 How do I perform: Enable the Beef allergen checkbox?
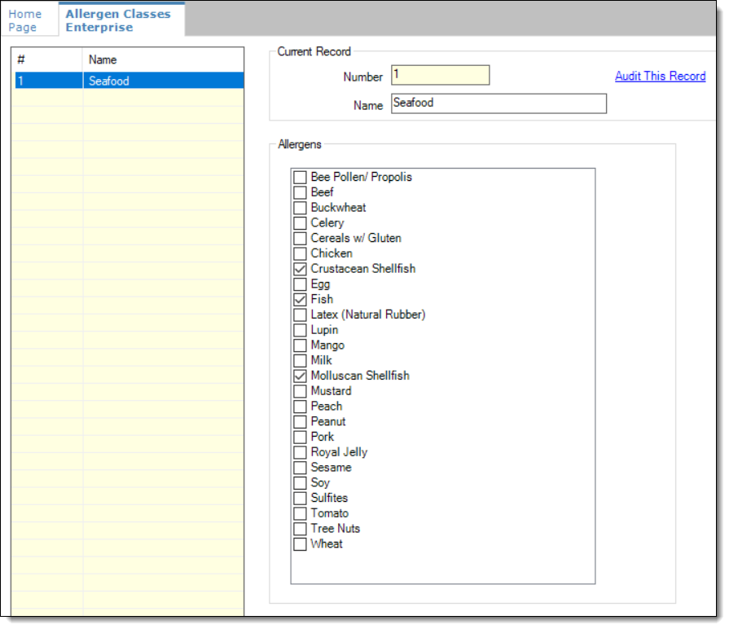click(x=300, y=192)
